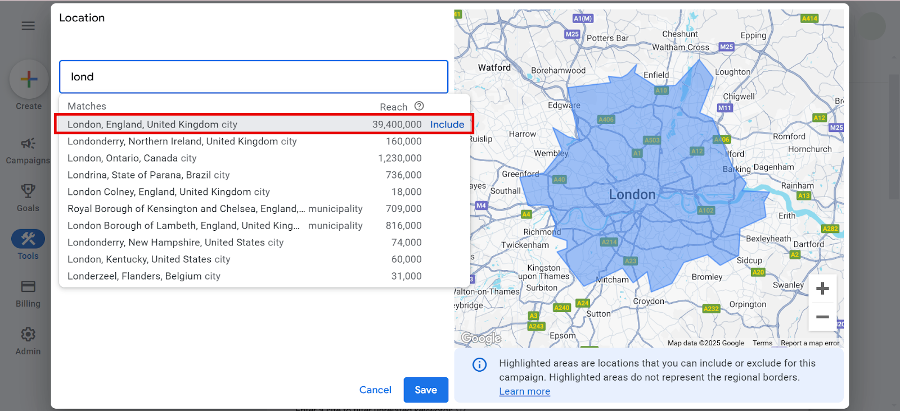Zoom in on the map
This screenshot has width=900, height=411.
[822, 289]
